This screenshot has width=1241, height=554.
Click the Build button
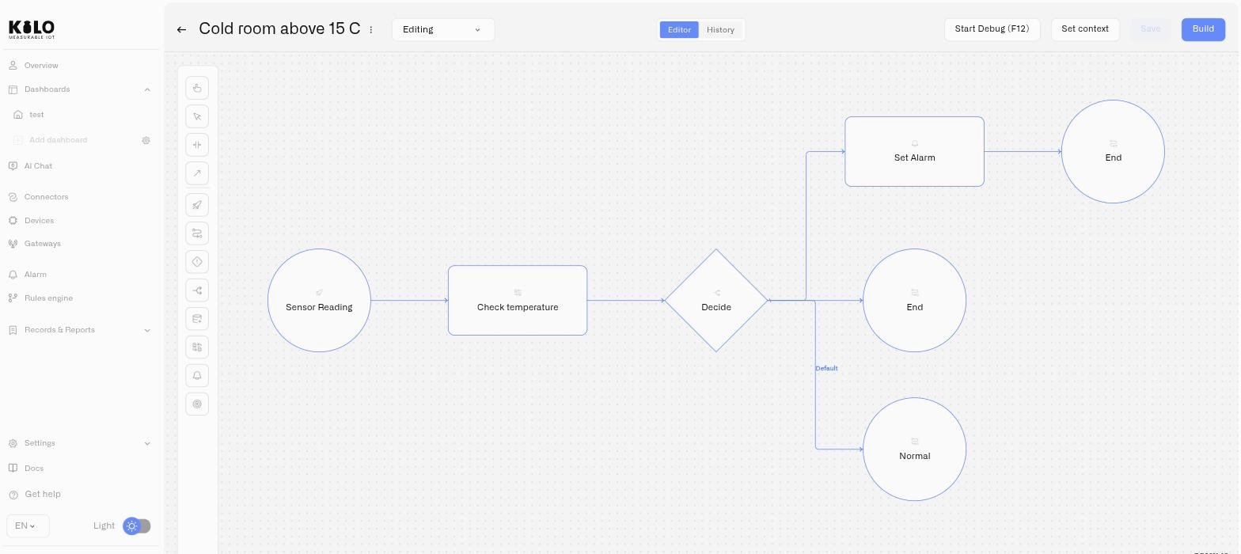pos(1203,29)
